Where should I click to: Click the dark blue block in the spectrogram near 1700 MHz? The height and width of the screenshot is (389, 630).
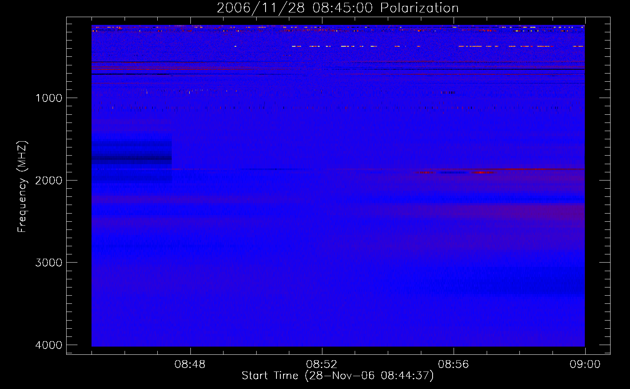click(x=132, y=158)
